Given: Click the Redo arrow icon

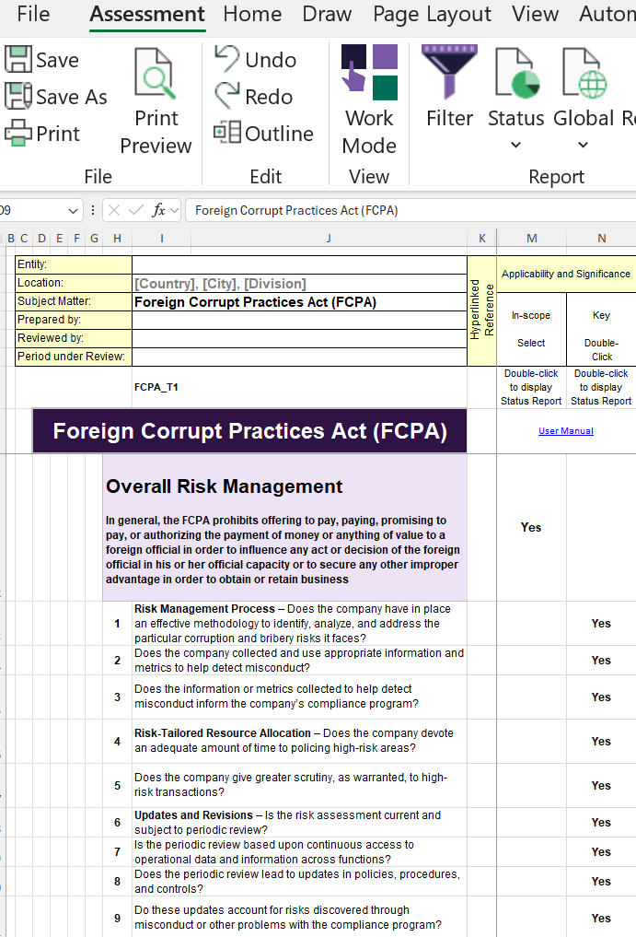Looking at the screenshot, I should pos(227,97).
